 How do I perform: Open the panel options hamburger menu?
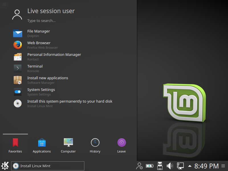223,166
